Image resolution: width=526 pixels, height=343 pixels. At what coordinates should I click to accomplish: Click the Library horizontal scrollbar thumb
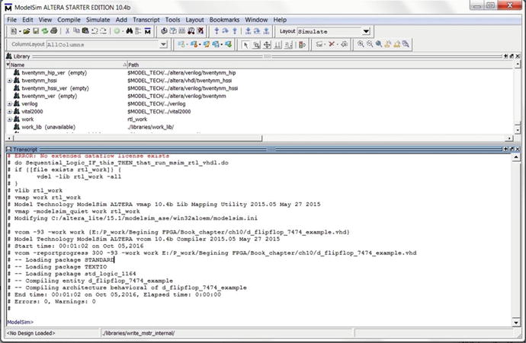137,138
